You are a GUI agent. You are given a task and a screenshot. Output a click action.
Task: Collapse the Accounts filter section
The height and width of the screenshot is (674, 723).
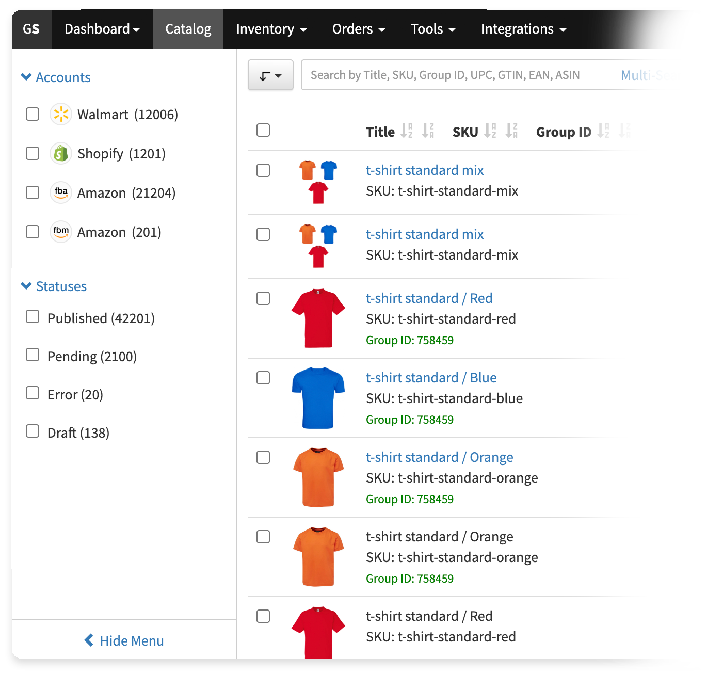pyautogui.click(x=26, y=77)
